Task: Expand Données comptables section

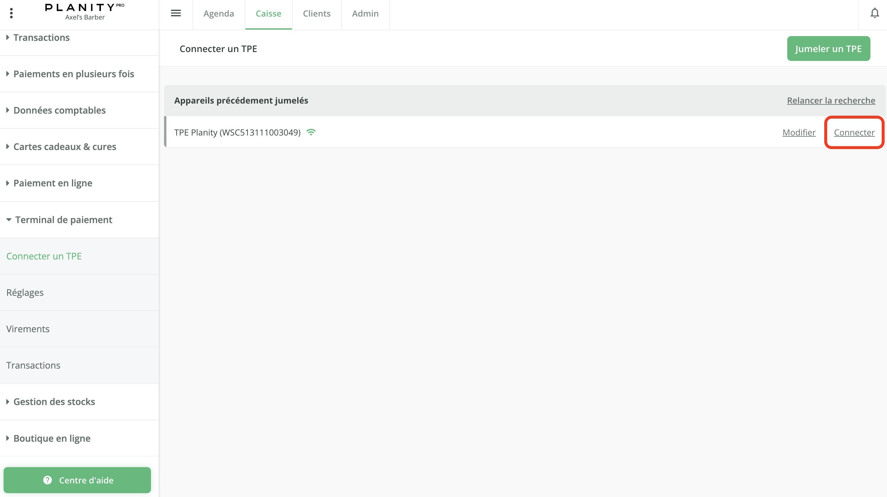Action: point(59,110)
